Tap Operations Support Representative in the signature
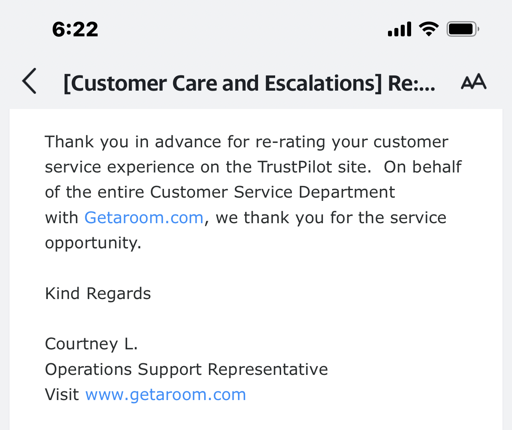This screenshot has height=430, width=512. (x=186, y=369)
